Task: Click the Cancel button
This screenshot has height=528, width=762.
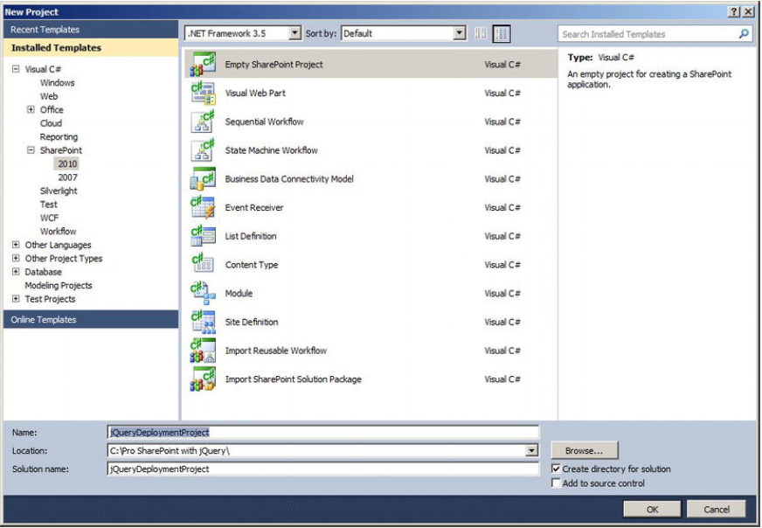Action: click(717, 509)
